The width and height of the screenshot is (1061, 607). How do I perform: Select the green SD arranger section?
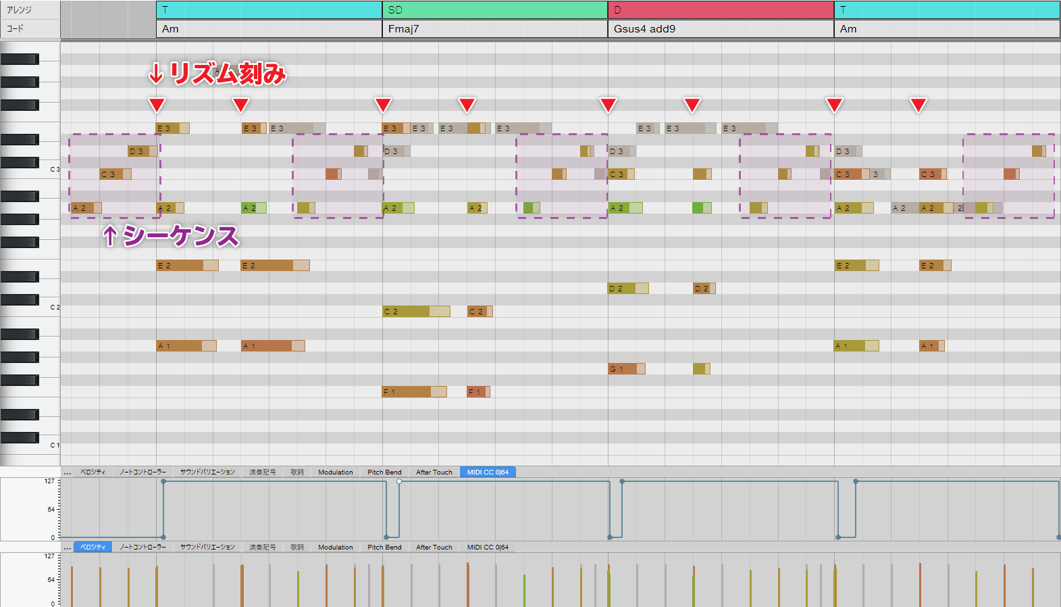pyautogui.click(x=494, y=9)
